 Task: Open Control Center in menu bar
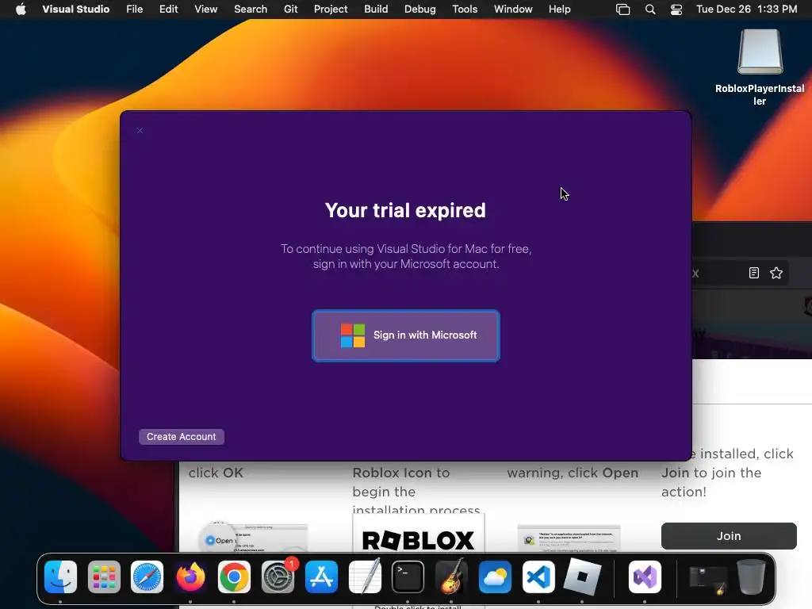[x=676, y=10]
